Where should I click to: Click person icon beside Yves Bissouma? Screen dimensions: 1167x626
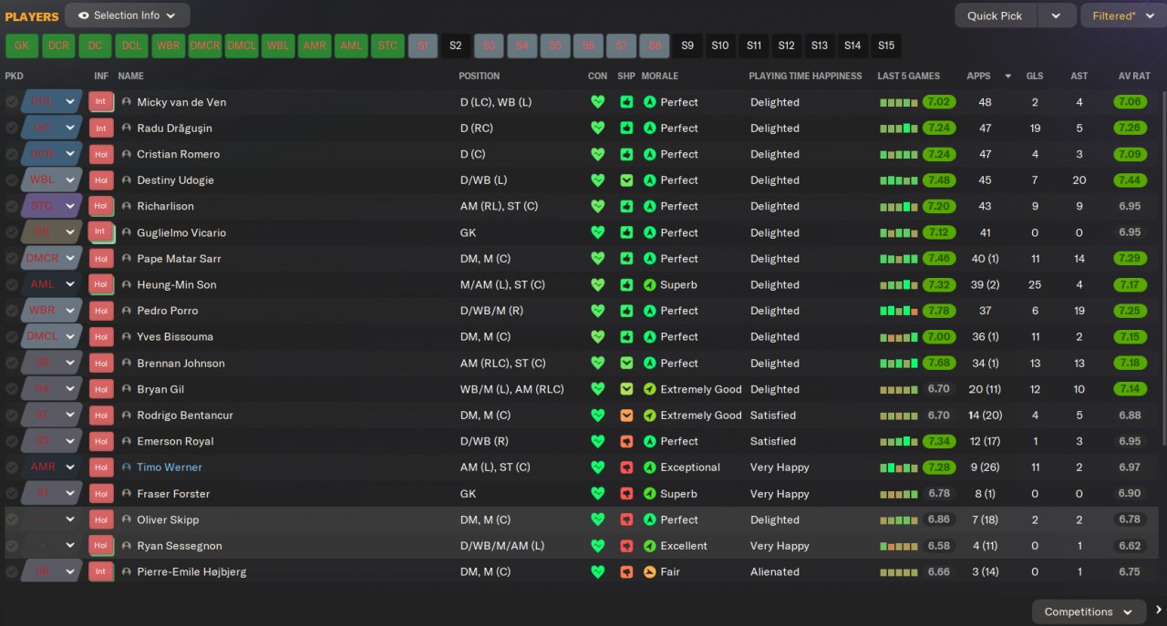[x=126, y=336]
